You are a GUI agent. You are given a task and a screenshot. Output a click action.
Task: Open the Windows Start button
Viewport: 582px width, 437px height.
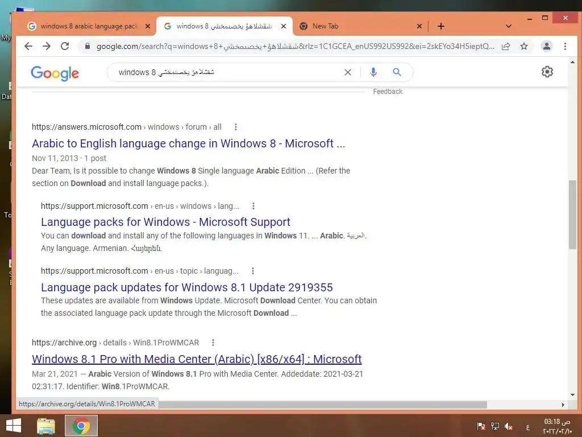14,426
